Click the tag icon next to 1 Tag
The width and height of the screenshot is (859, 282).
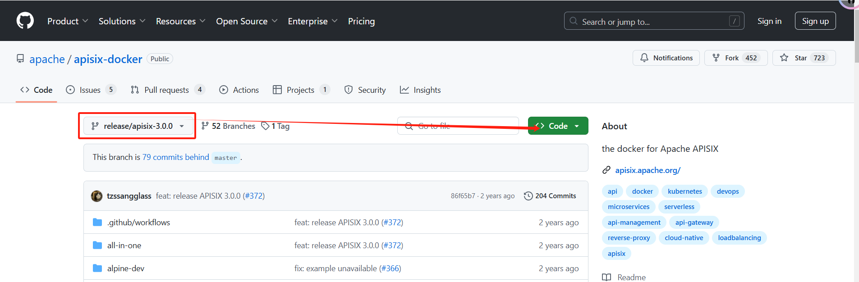click(266, 126)
